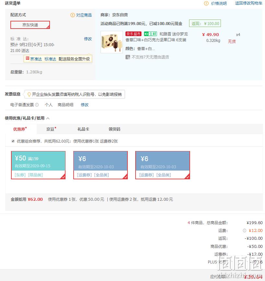265x281 pixels.
Task: Click the 京东超市 red tag
Action: click(134, 34)
